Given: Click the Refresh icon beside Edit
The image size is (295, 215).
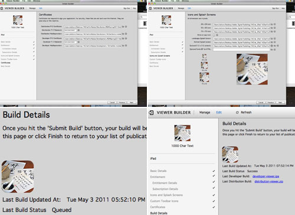Looking at the screenshot, I should coord(237,112).
